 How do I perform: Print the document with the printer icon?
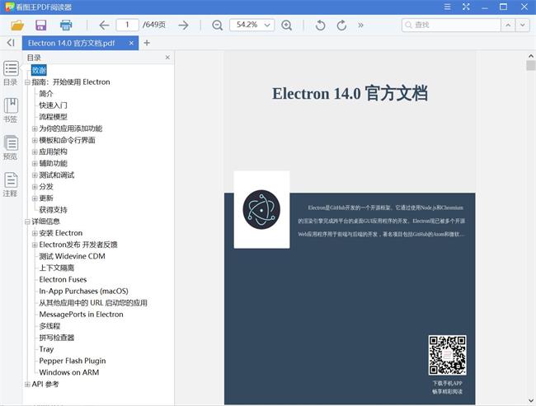66,25
